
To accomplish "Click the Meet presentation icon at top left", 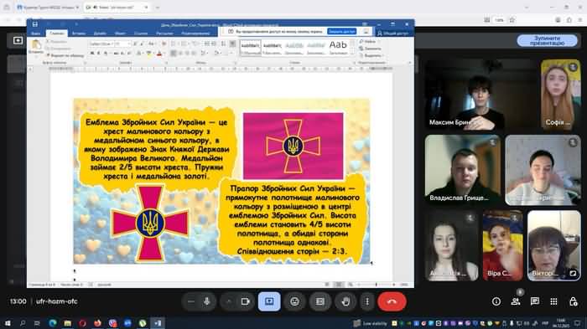I will pos(18,40).
